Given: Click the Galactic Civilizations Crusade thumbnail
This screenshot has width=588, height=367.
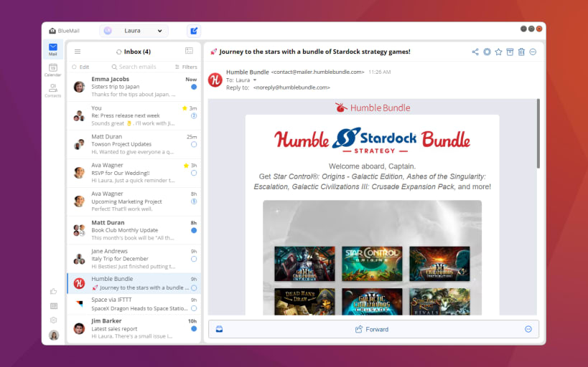Looking at the screenshot, I should click(x=372, y=302).
